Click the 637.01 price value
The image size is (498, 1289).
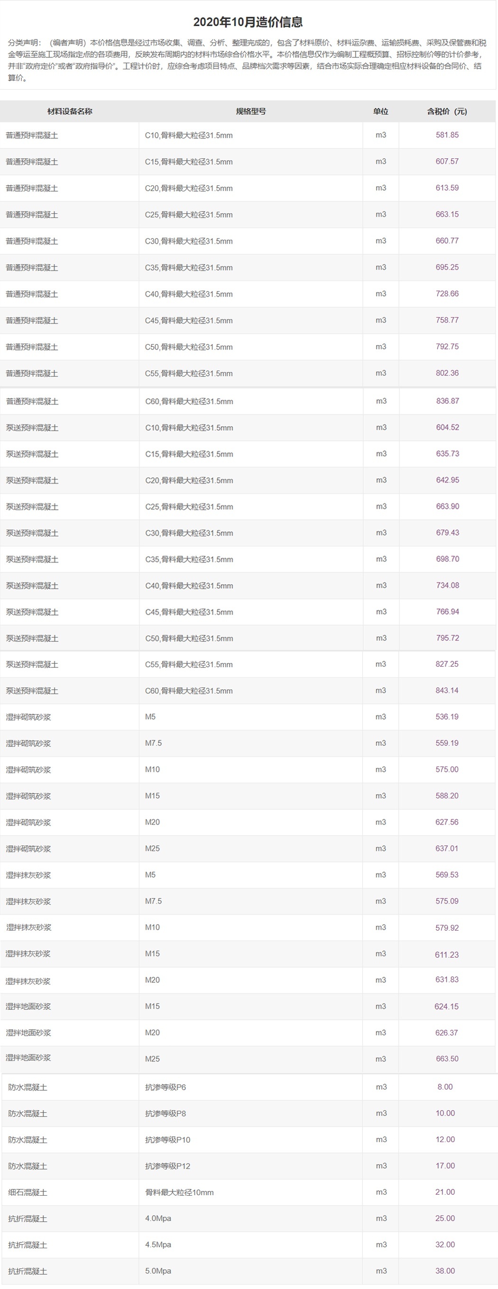446,849
